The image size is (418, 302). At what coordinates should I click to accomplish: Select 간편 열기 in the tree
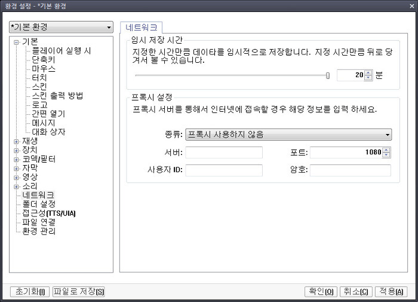point(48,114)
